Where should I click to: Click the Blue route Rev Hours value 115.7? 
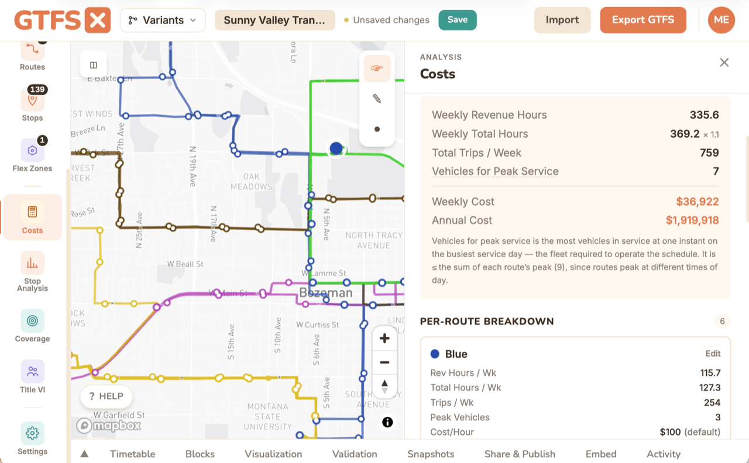point(710,373)
